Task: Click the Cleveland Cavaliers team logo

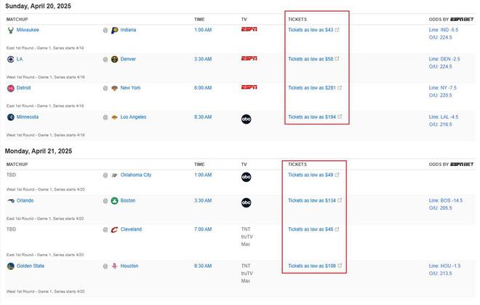Action: [114, 229]
